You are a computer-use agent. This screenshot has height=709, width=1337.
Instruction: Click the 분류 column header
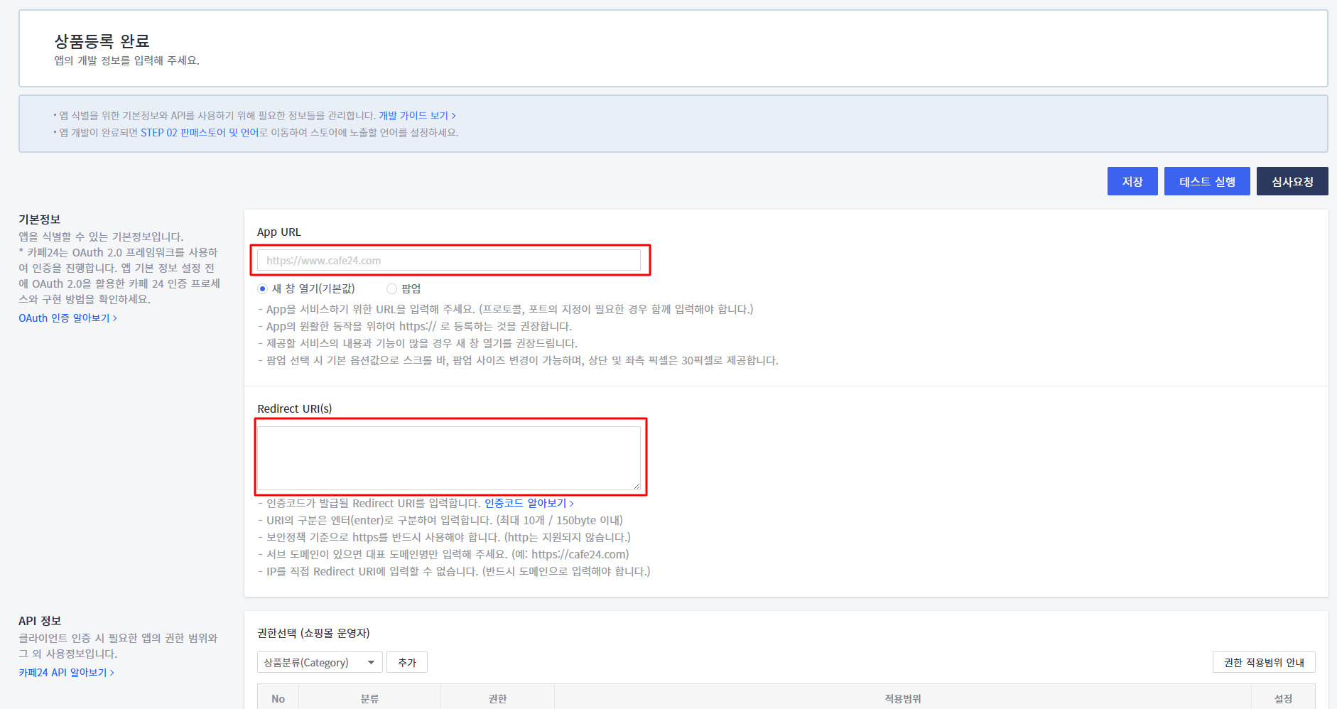369,699
